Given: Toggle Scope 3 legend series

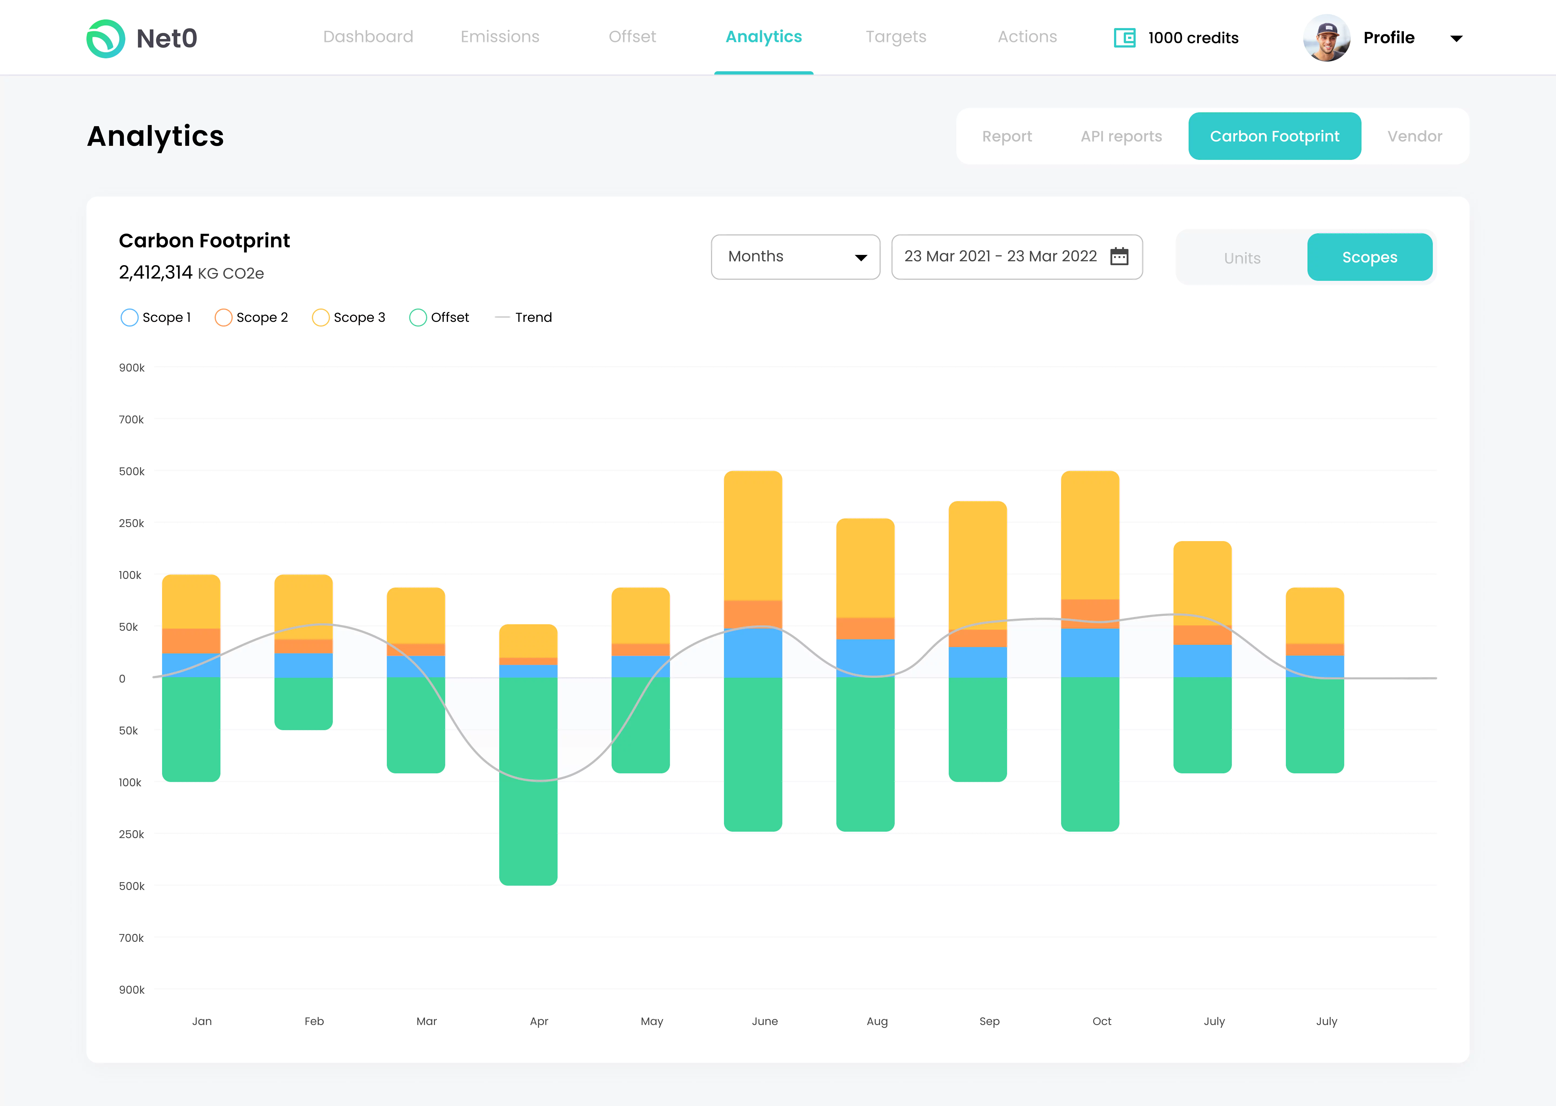Looking at the screenshot, I should click(x=348, y=317).
